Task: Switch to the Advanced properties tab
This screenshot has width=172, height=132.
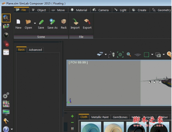Action: tap(35, 50)
